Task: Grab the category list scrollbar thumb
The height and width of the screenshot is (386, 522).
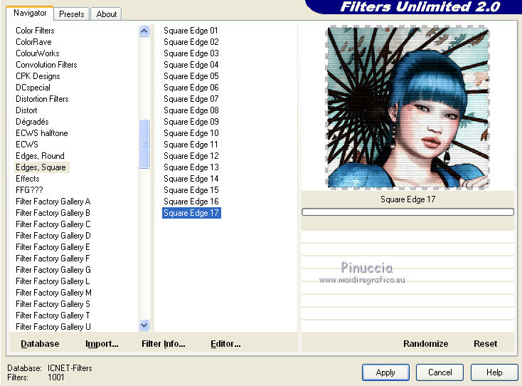Action: tap(144, 144)
